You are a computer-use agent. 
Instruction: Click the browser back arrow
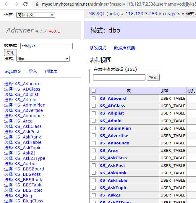tap(7, 4)
